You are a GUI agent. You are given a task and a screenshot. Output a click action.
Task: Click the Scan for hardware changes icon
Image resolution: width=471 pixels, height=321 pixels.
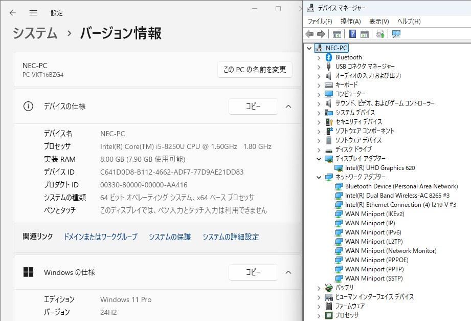(x=396, y=34)
